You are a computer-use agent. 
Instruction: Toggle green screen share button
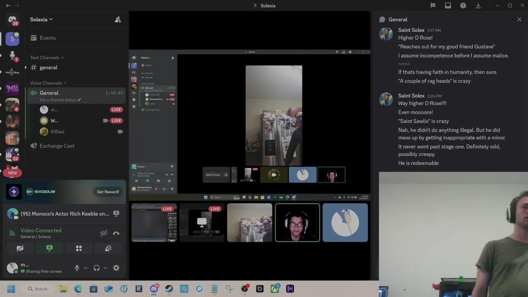49,248
